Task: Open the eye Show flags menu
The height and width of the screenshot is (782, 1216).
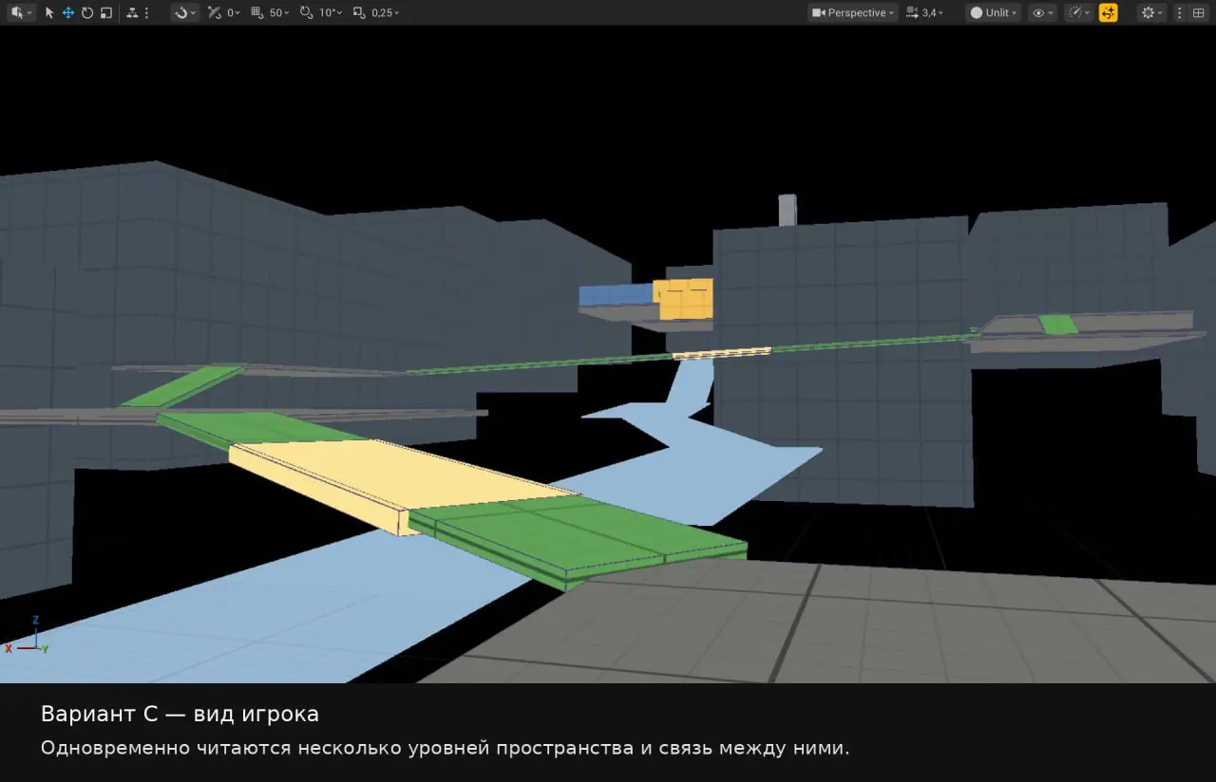Action: tap(1042, 13)
